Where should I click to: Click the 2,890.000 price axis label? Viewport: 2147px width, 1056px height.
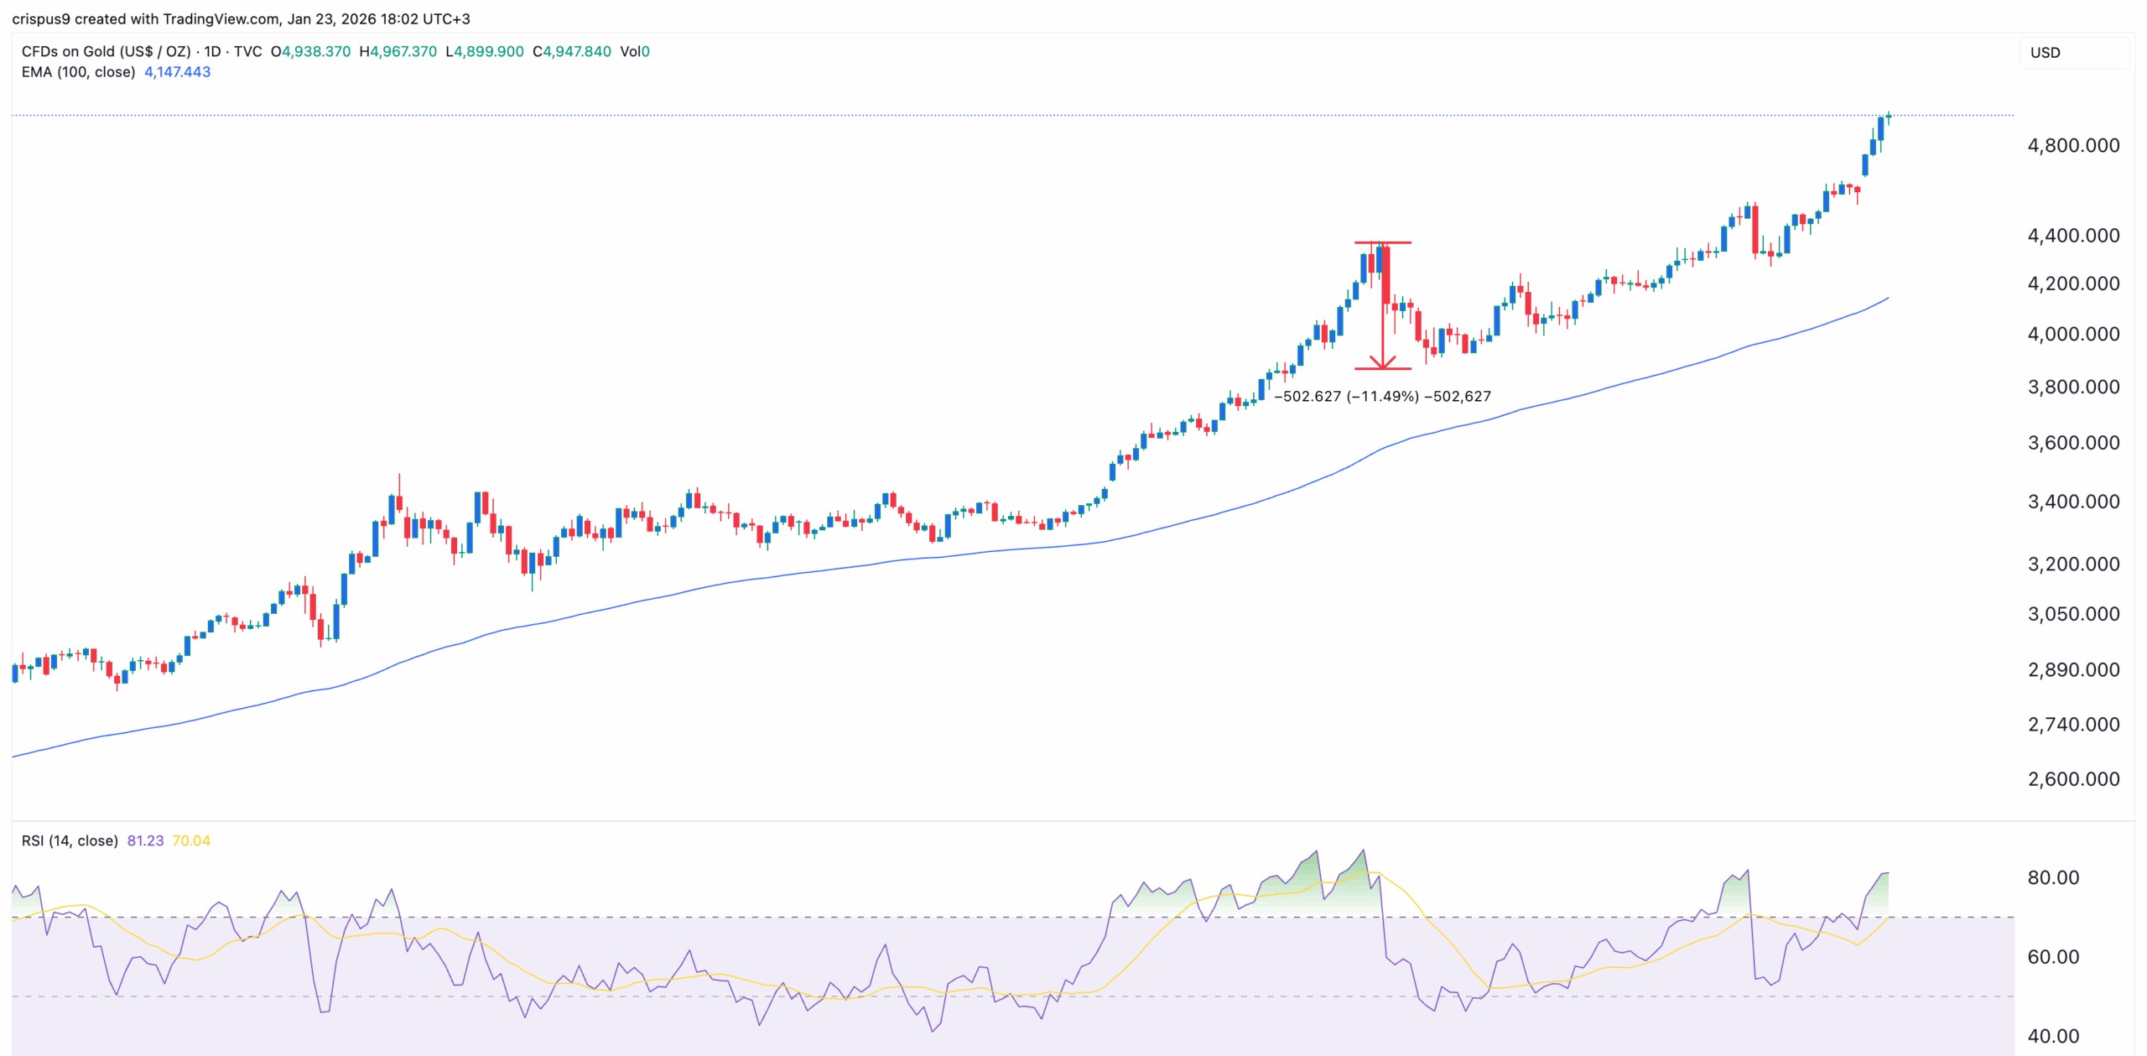(2073, 670)
